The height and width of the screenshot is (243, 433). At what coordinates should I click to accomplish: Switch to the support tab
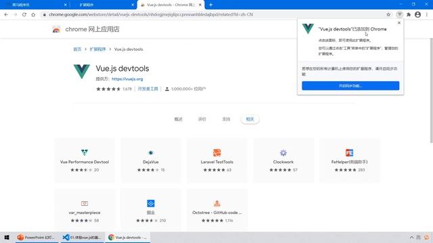226,119
